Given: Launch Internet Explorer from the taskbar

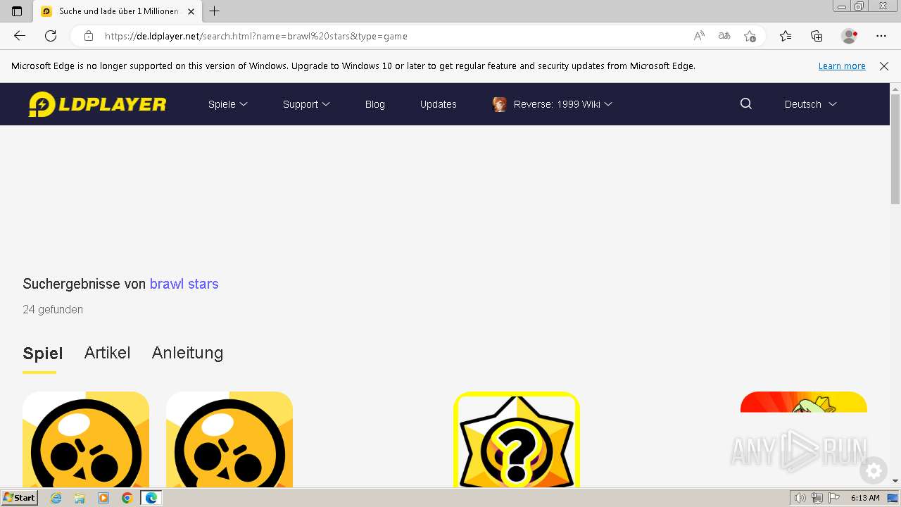Looking at the screenshot, I should (56, 498).
